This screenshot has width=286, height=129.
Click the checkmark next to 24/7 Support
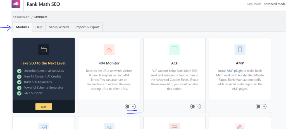19,93
